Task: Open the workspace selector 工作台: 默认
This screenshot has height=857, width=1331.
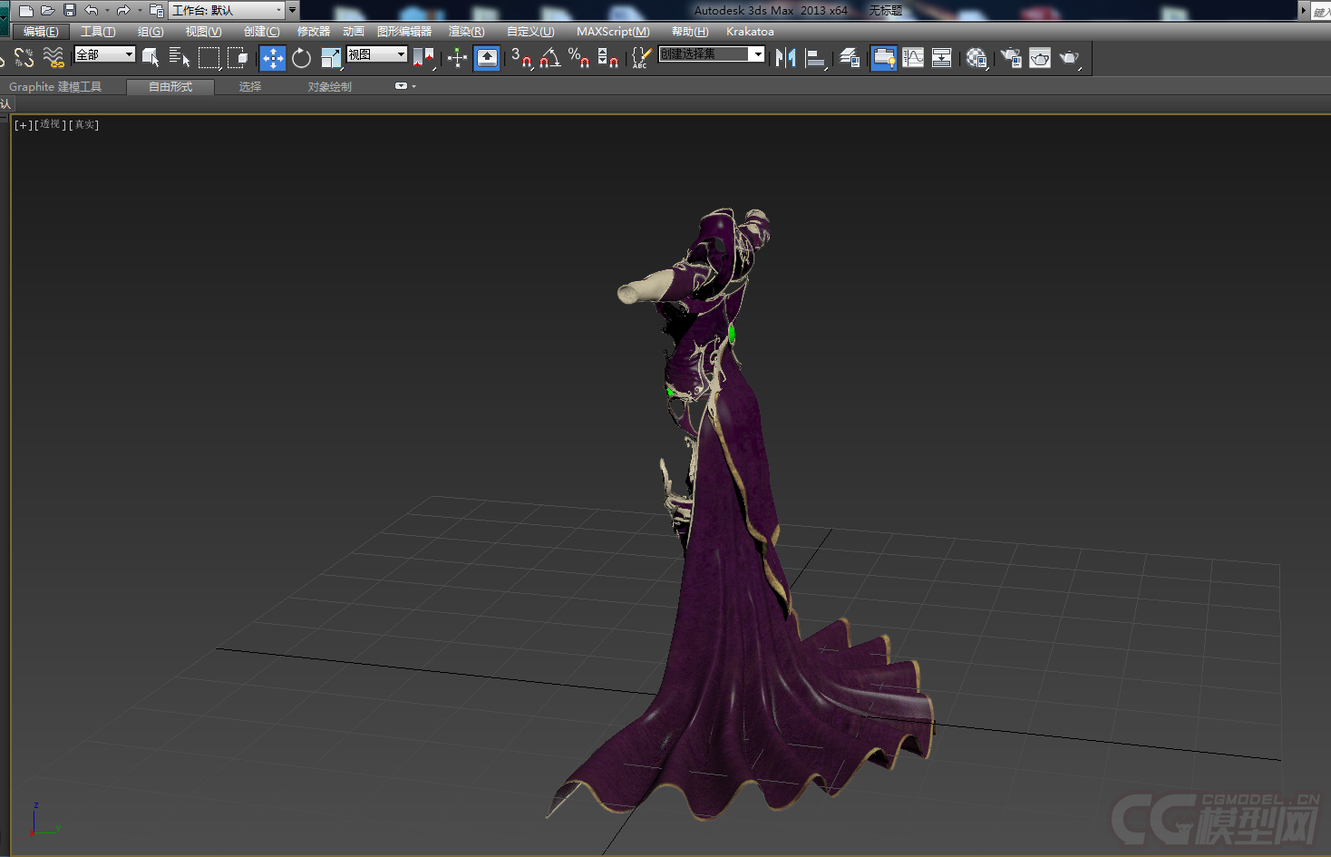Action: [227, 10]
